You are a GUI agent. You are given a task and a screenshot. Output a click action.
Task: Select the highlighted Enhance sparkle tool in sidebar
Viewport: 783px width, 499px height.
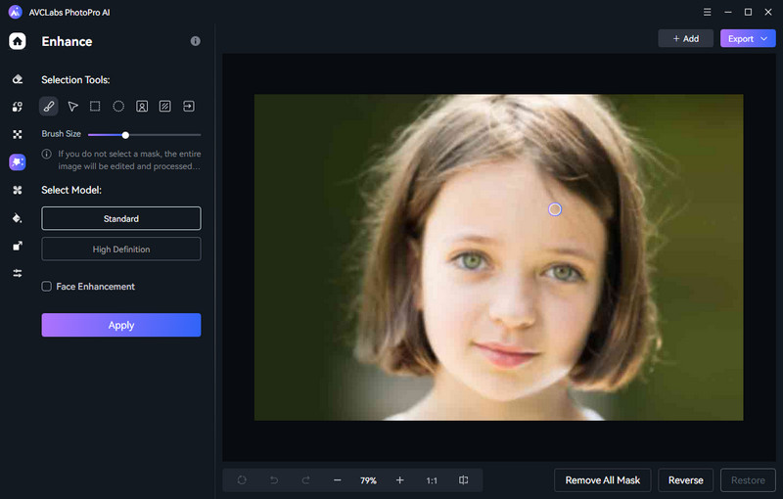[x=18, y=161]
